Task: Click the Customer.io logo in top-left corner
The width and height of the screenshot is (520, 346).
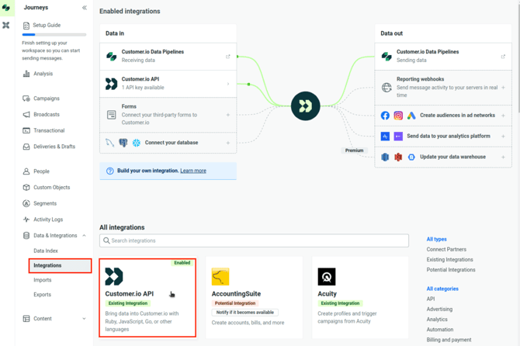Action: click(x=6, y=8)
